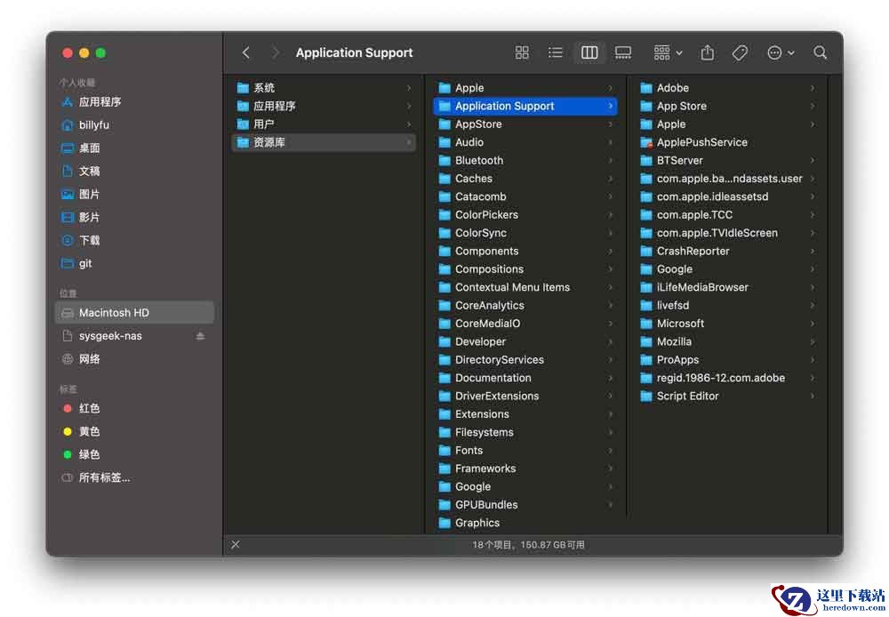Show 所有标签… all tags
Image resolution: width=889 pixels, height=617 pixels.
click(134, 477)
